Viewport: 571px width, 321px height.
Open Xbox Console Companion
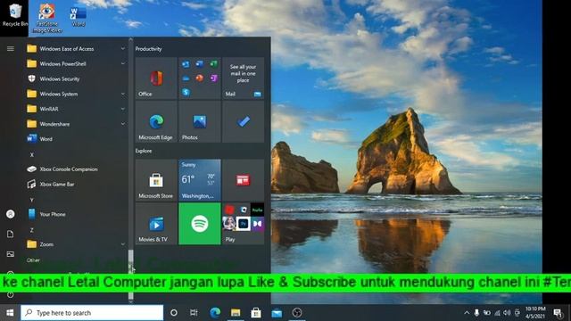[77, 169]
